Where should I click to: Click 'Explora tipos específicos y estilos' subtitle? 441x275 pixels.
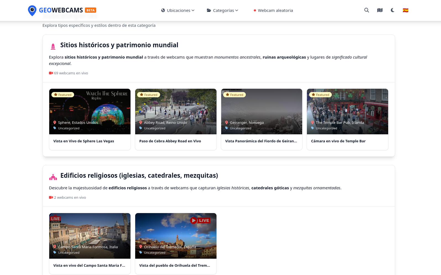[x=99, y=25]
